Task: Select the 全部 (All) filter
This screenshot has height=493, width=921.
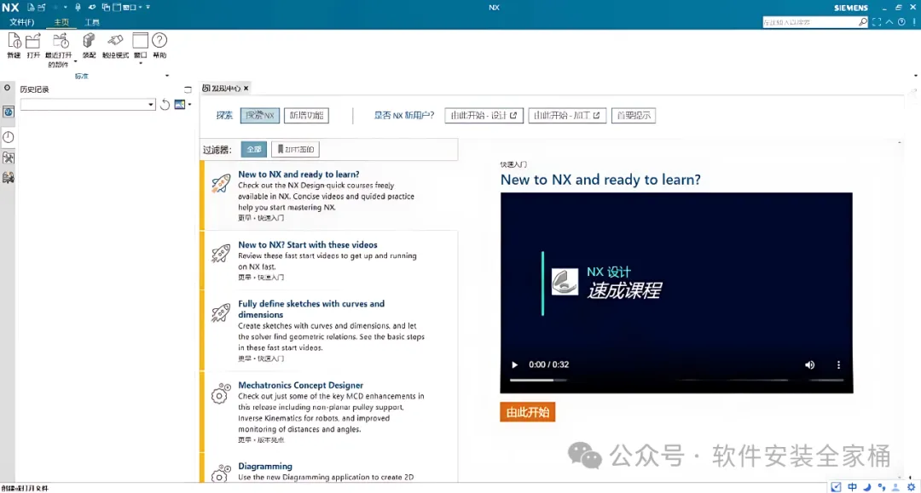Action: (x=254, y=150)
